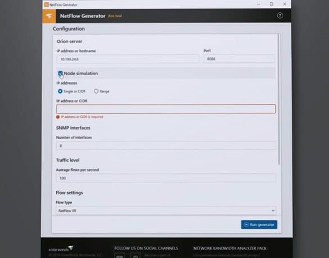Image resolution: width=329 pixels, height=258 pixels.
Task: Click the red error icon below the CIDR field
Action: pos(58,117)
